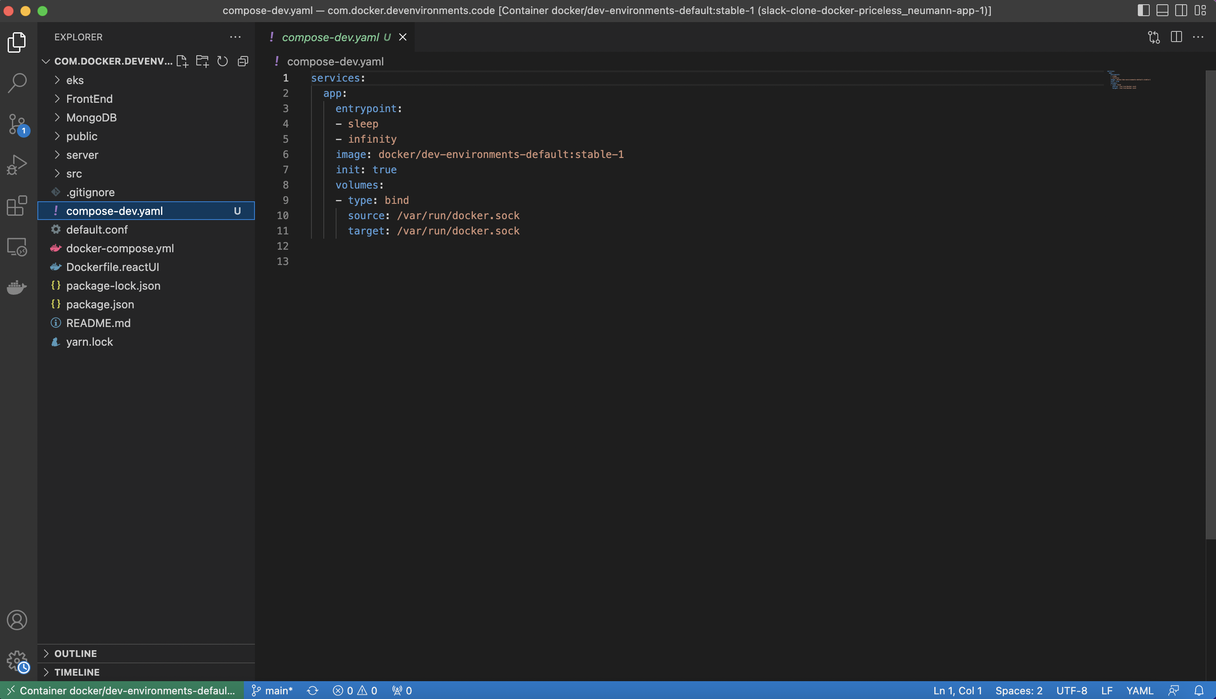
Task: Open Dockerfile.reactUI file
Action: [x=146, y=267]
